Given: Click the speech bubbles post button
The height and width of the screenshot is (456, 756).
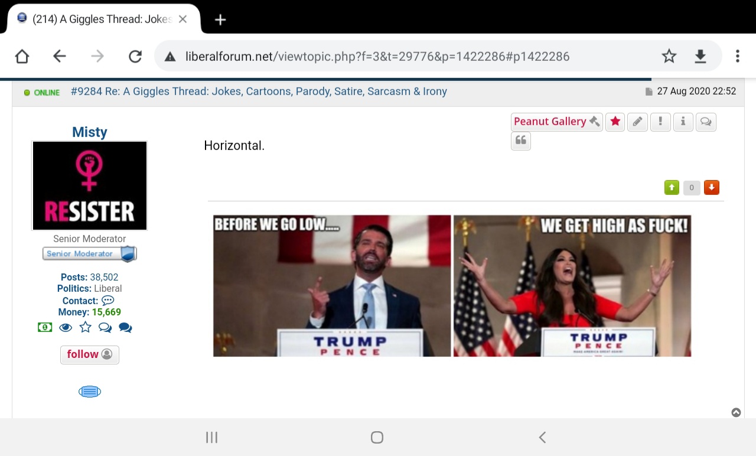Looking at the screenshot, I should coord(706,122).
